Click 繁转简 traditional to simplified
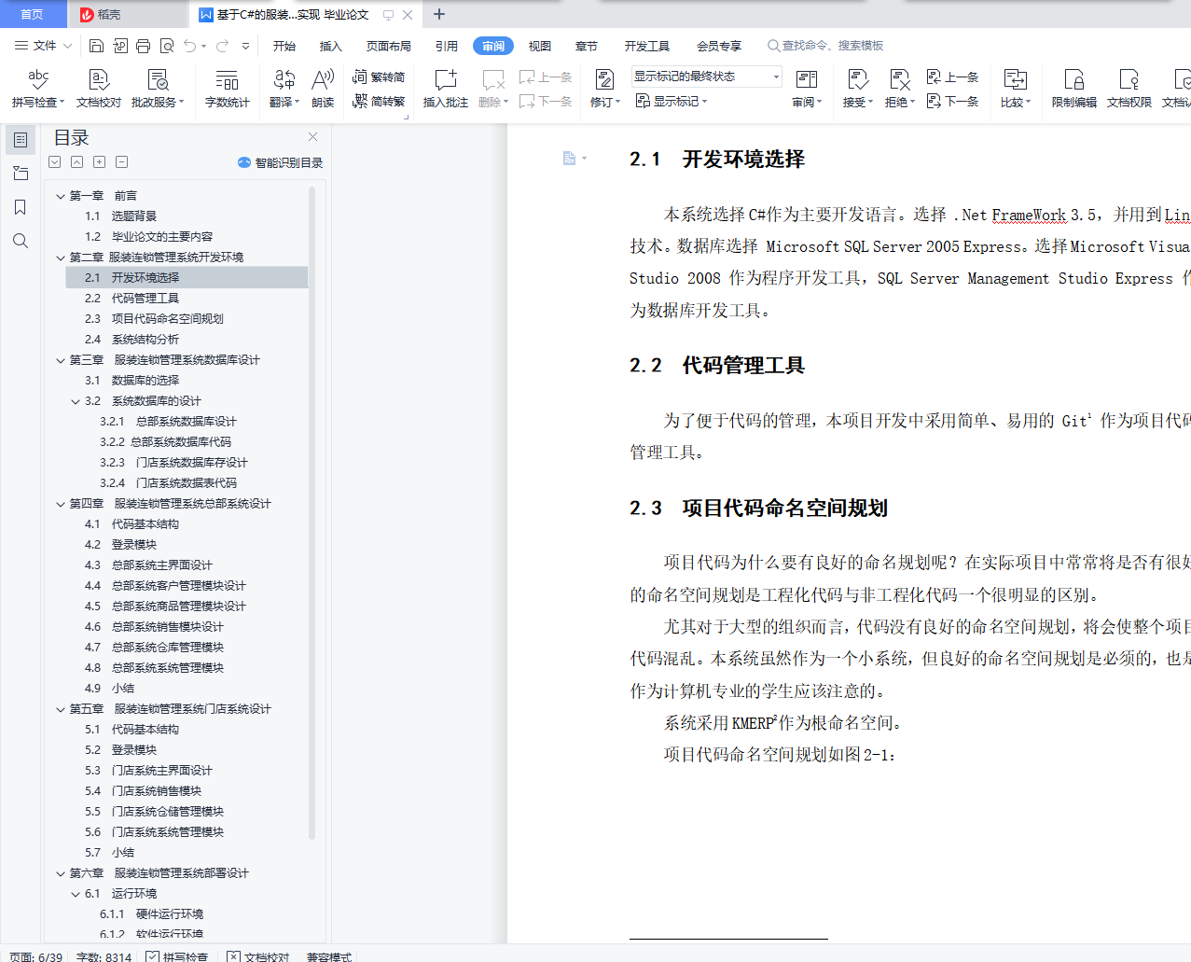 click(379, 77)
